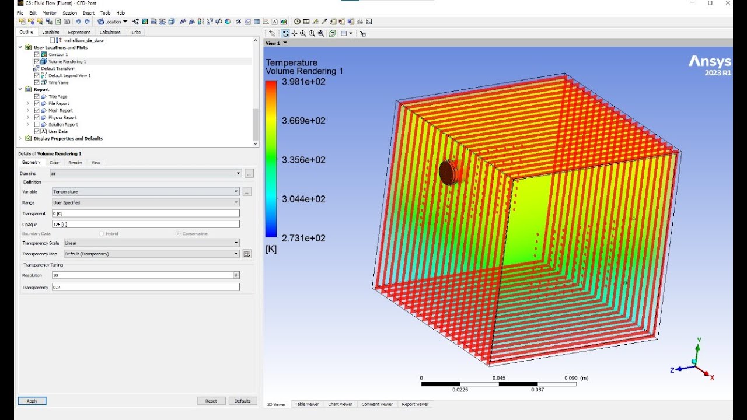Uncheck the Contour 1 visibility checkbox

coord(37,54)
